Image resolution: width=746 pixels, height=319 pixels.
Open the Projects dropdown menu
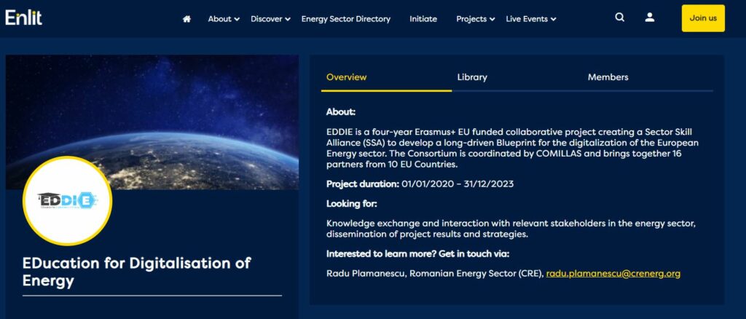coord(475,19)
